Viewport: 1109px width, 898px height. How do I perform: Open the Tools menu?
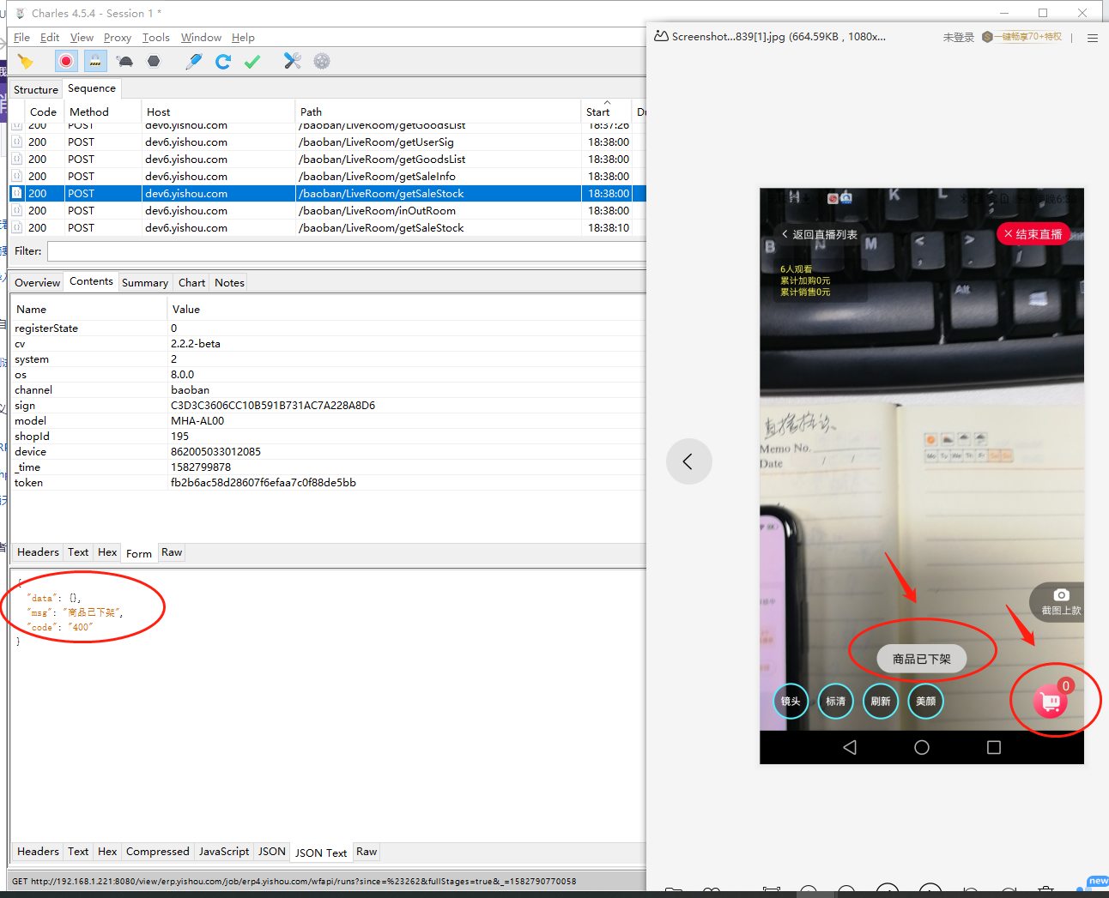[156, 38]
